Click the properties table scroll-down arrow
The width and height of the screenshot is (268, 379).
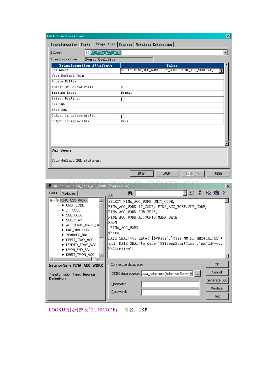click(227, 144)
